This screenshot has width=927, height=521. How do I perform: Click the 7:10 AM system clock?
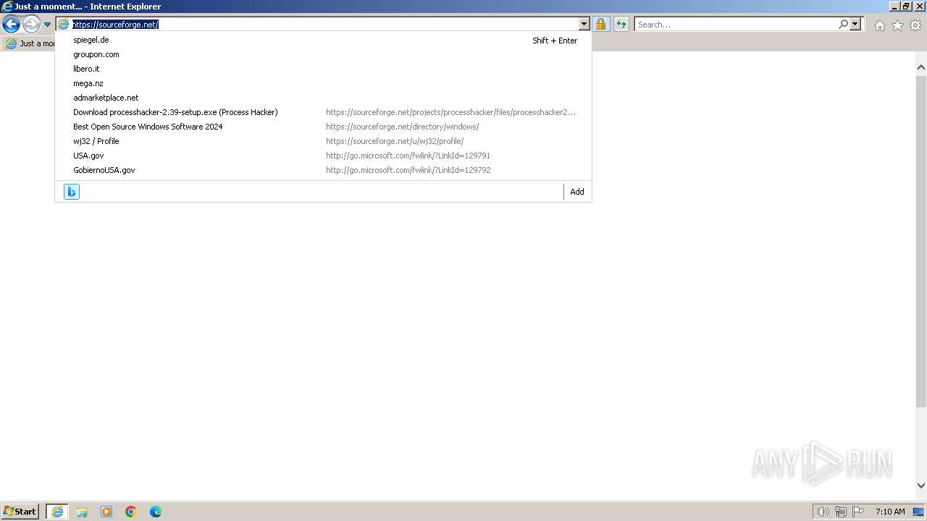click(890, 512)
